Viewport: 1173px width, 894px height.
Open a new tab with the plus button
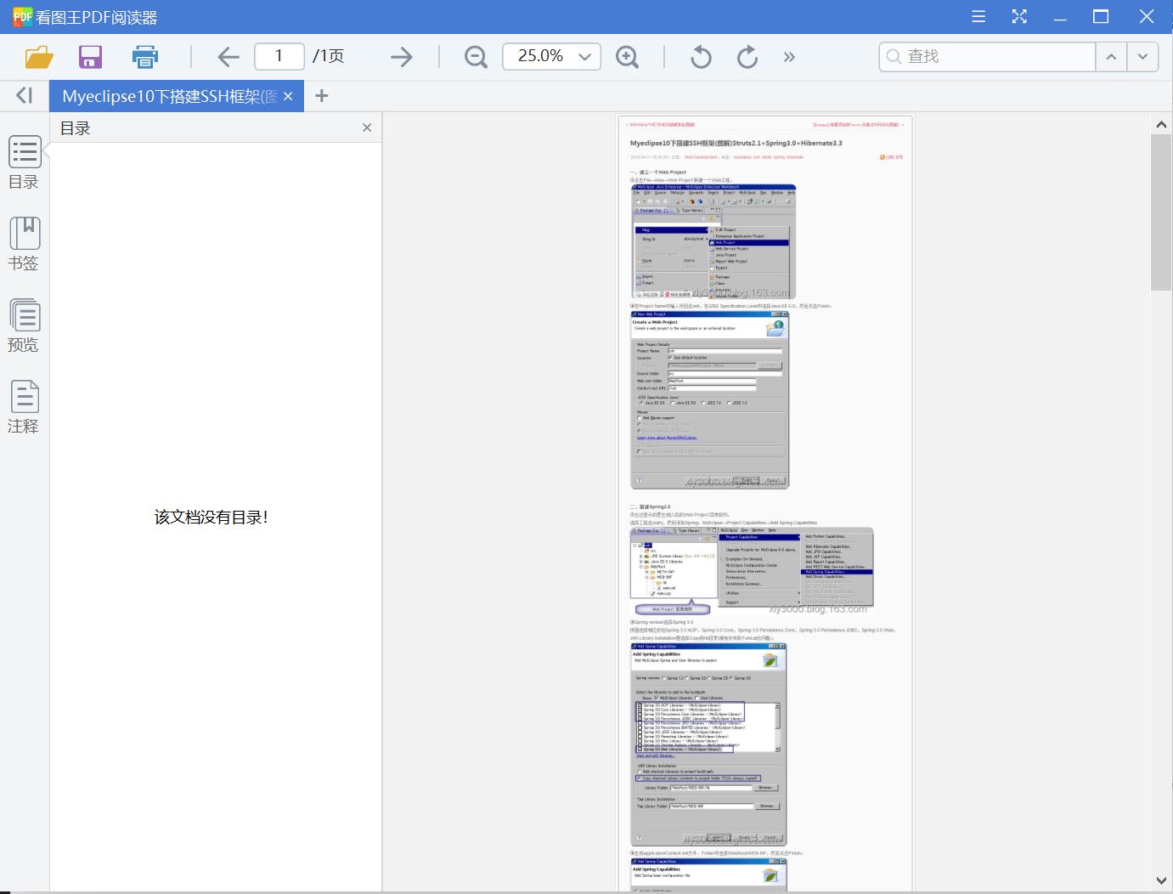[x=321, y=96]
